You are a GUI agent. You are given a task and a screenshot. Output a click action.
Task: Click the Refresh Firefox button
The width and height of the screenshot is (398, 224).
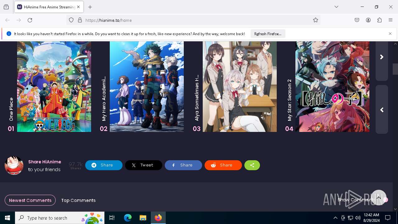point(268,34)
